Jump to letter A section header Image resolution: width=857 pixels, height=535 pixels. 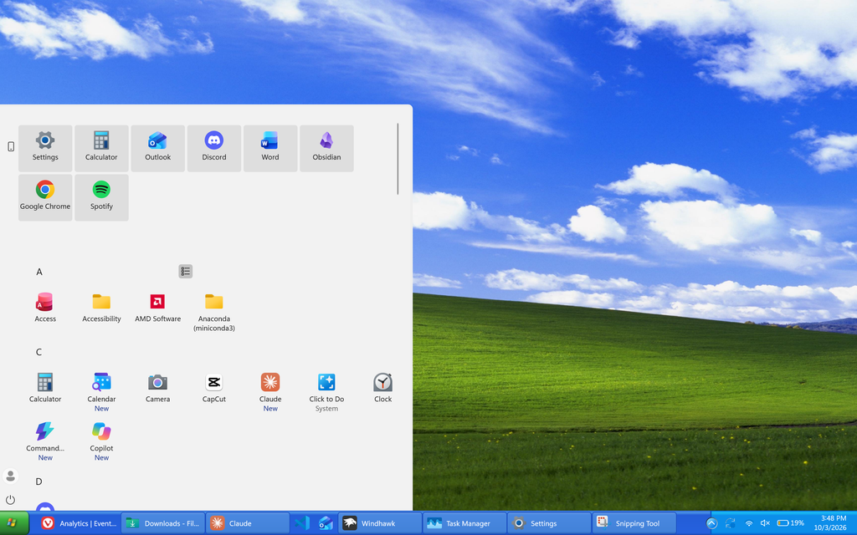39,272
